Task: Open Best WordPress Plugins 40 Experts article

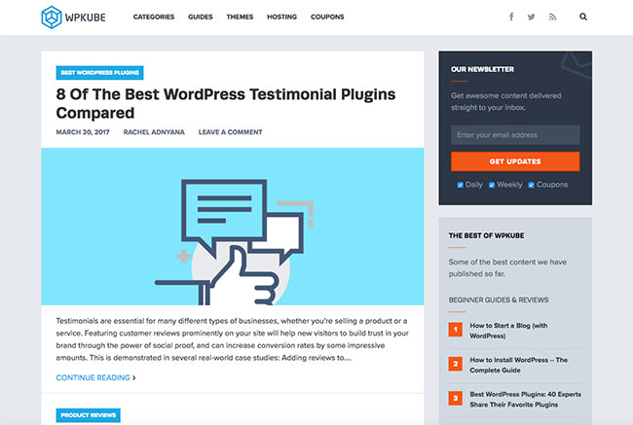Action: [x=525, y=399]
